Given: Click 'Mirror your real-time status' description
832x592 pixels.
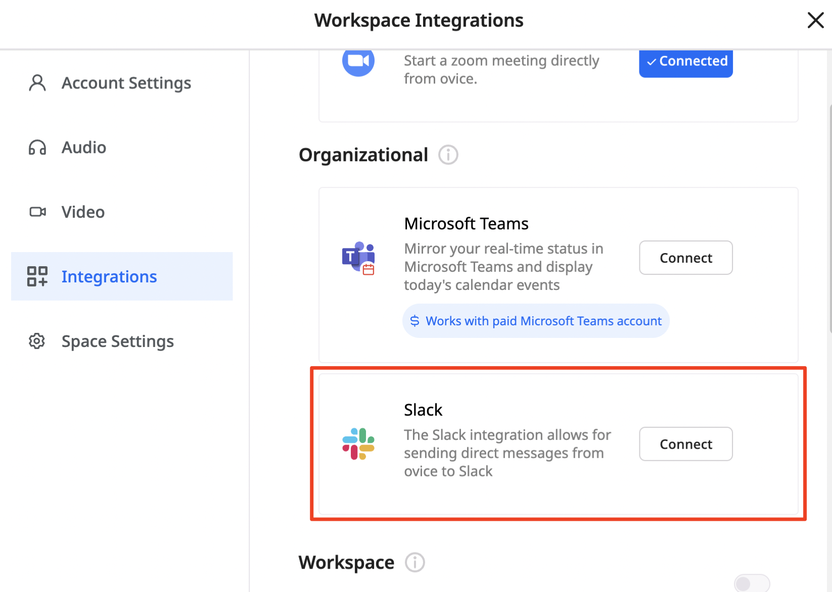Looking at the screenshot, I should tap(504, 267).
